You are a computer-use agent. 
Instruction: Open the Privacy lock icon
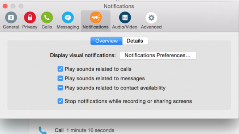point(30,17)
